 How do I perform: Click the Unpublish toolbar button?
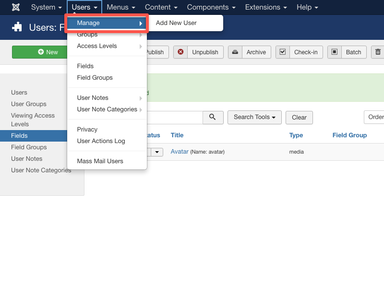(198, 52)
